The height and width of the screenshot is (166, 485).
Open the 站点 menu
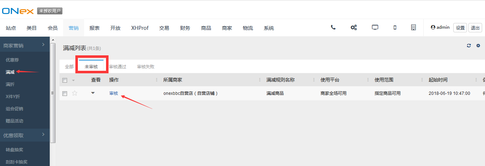pos(11,28)
